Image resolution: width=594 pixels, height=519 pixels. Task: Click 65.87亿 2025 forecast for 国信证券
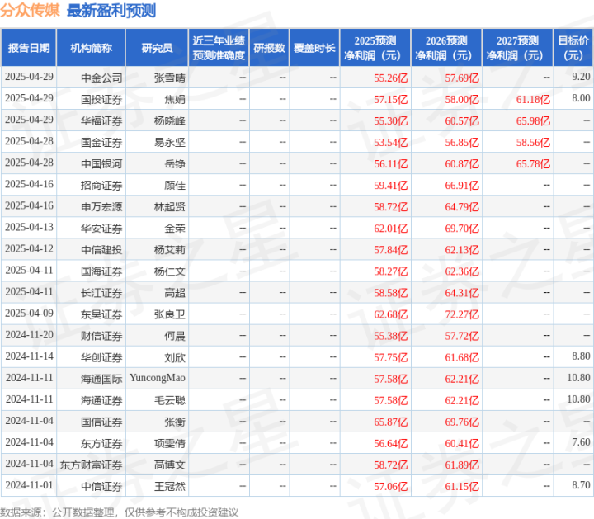coord(391,422)
